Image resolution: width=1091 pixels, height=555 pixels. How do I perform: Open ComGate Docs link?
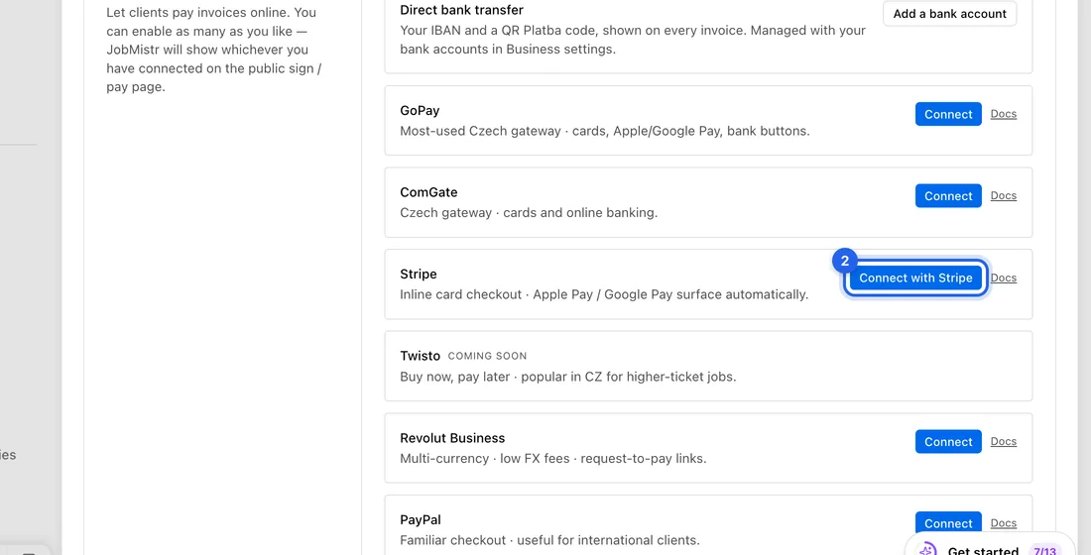(1004, 195)
